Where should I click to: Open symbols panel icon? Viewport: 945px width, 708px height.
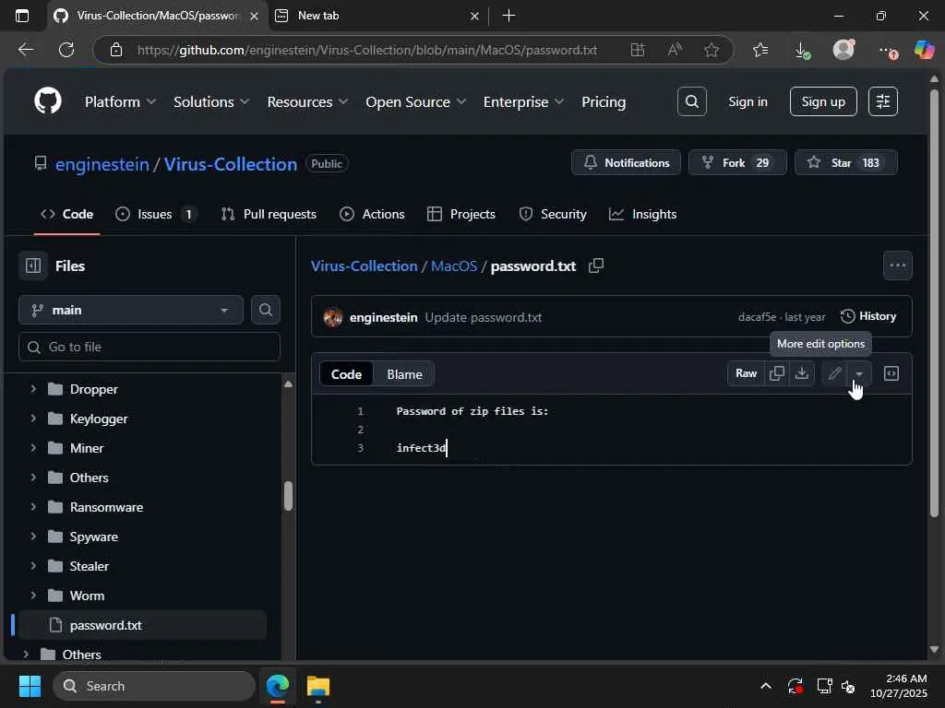[x=891, y=373]
